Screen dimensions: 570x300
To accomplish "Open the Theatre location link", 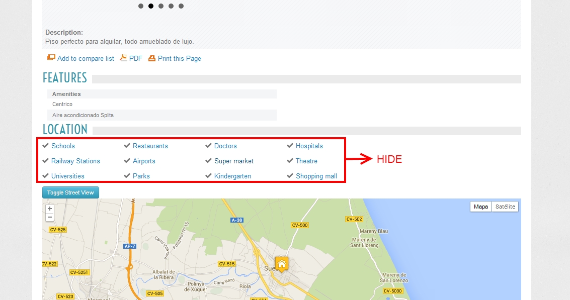I will point(306,161).
